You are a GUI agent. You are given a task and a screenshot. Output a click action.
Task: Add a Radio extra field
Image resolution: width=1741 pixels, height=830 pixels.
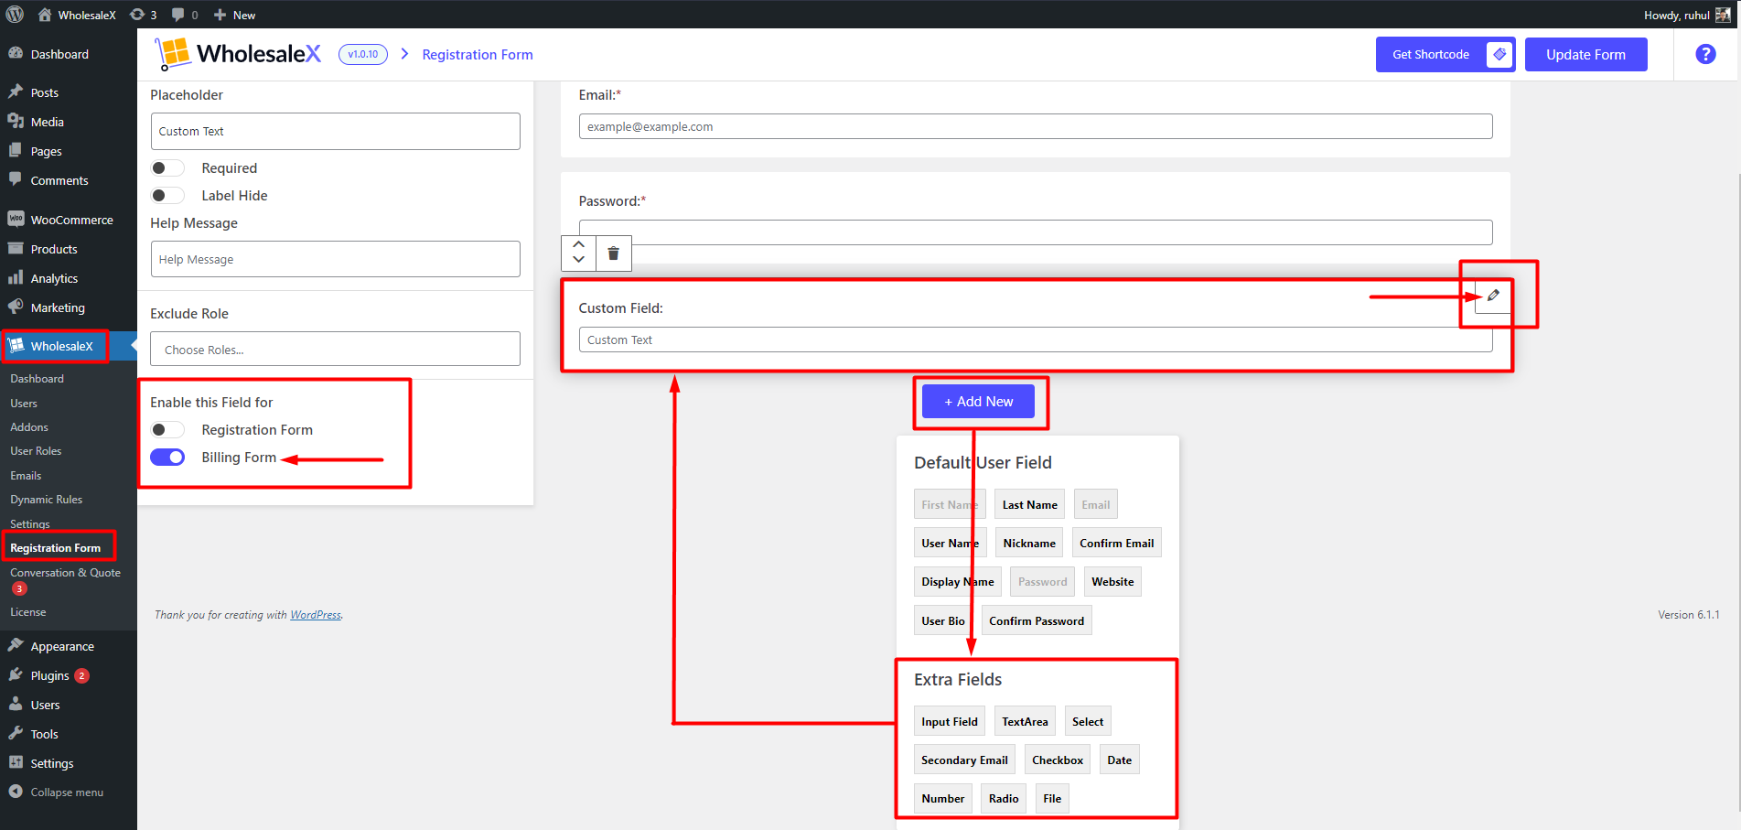(x=1004, y=798)
